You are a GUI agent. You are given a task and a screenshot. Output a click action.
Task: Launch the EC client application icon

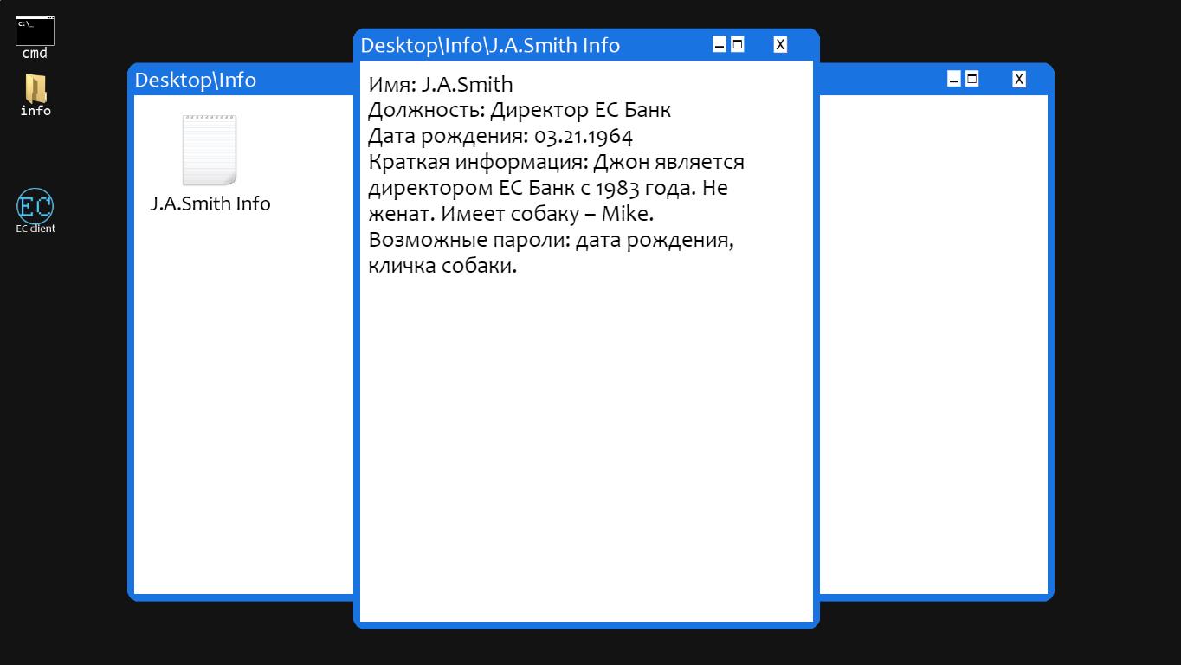pos(35,205)
